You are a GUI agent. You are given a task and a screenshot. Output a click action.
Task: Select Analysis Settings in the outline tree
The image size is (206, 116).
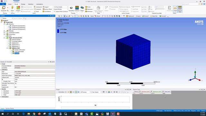[x=16, y=39]
